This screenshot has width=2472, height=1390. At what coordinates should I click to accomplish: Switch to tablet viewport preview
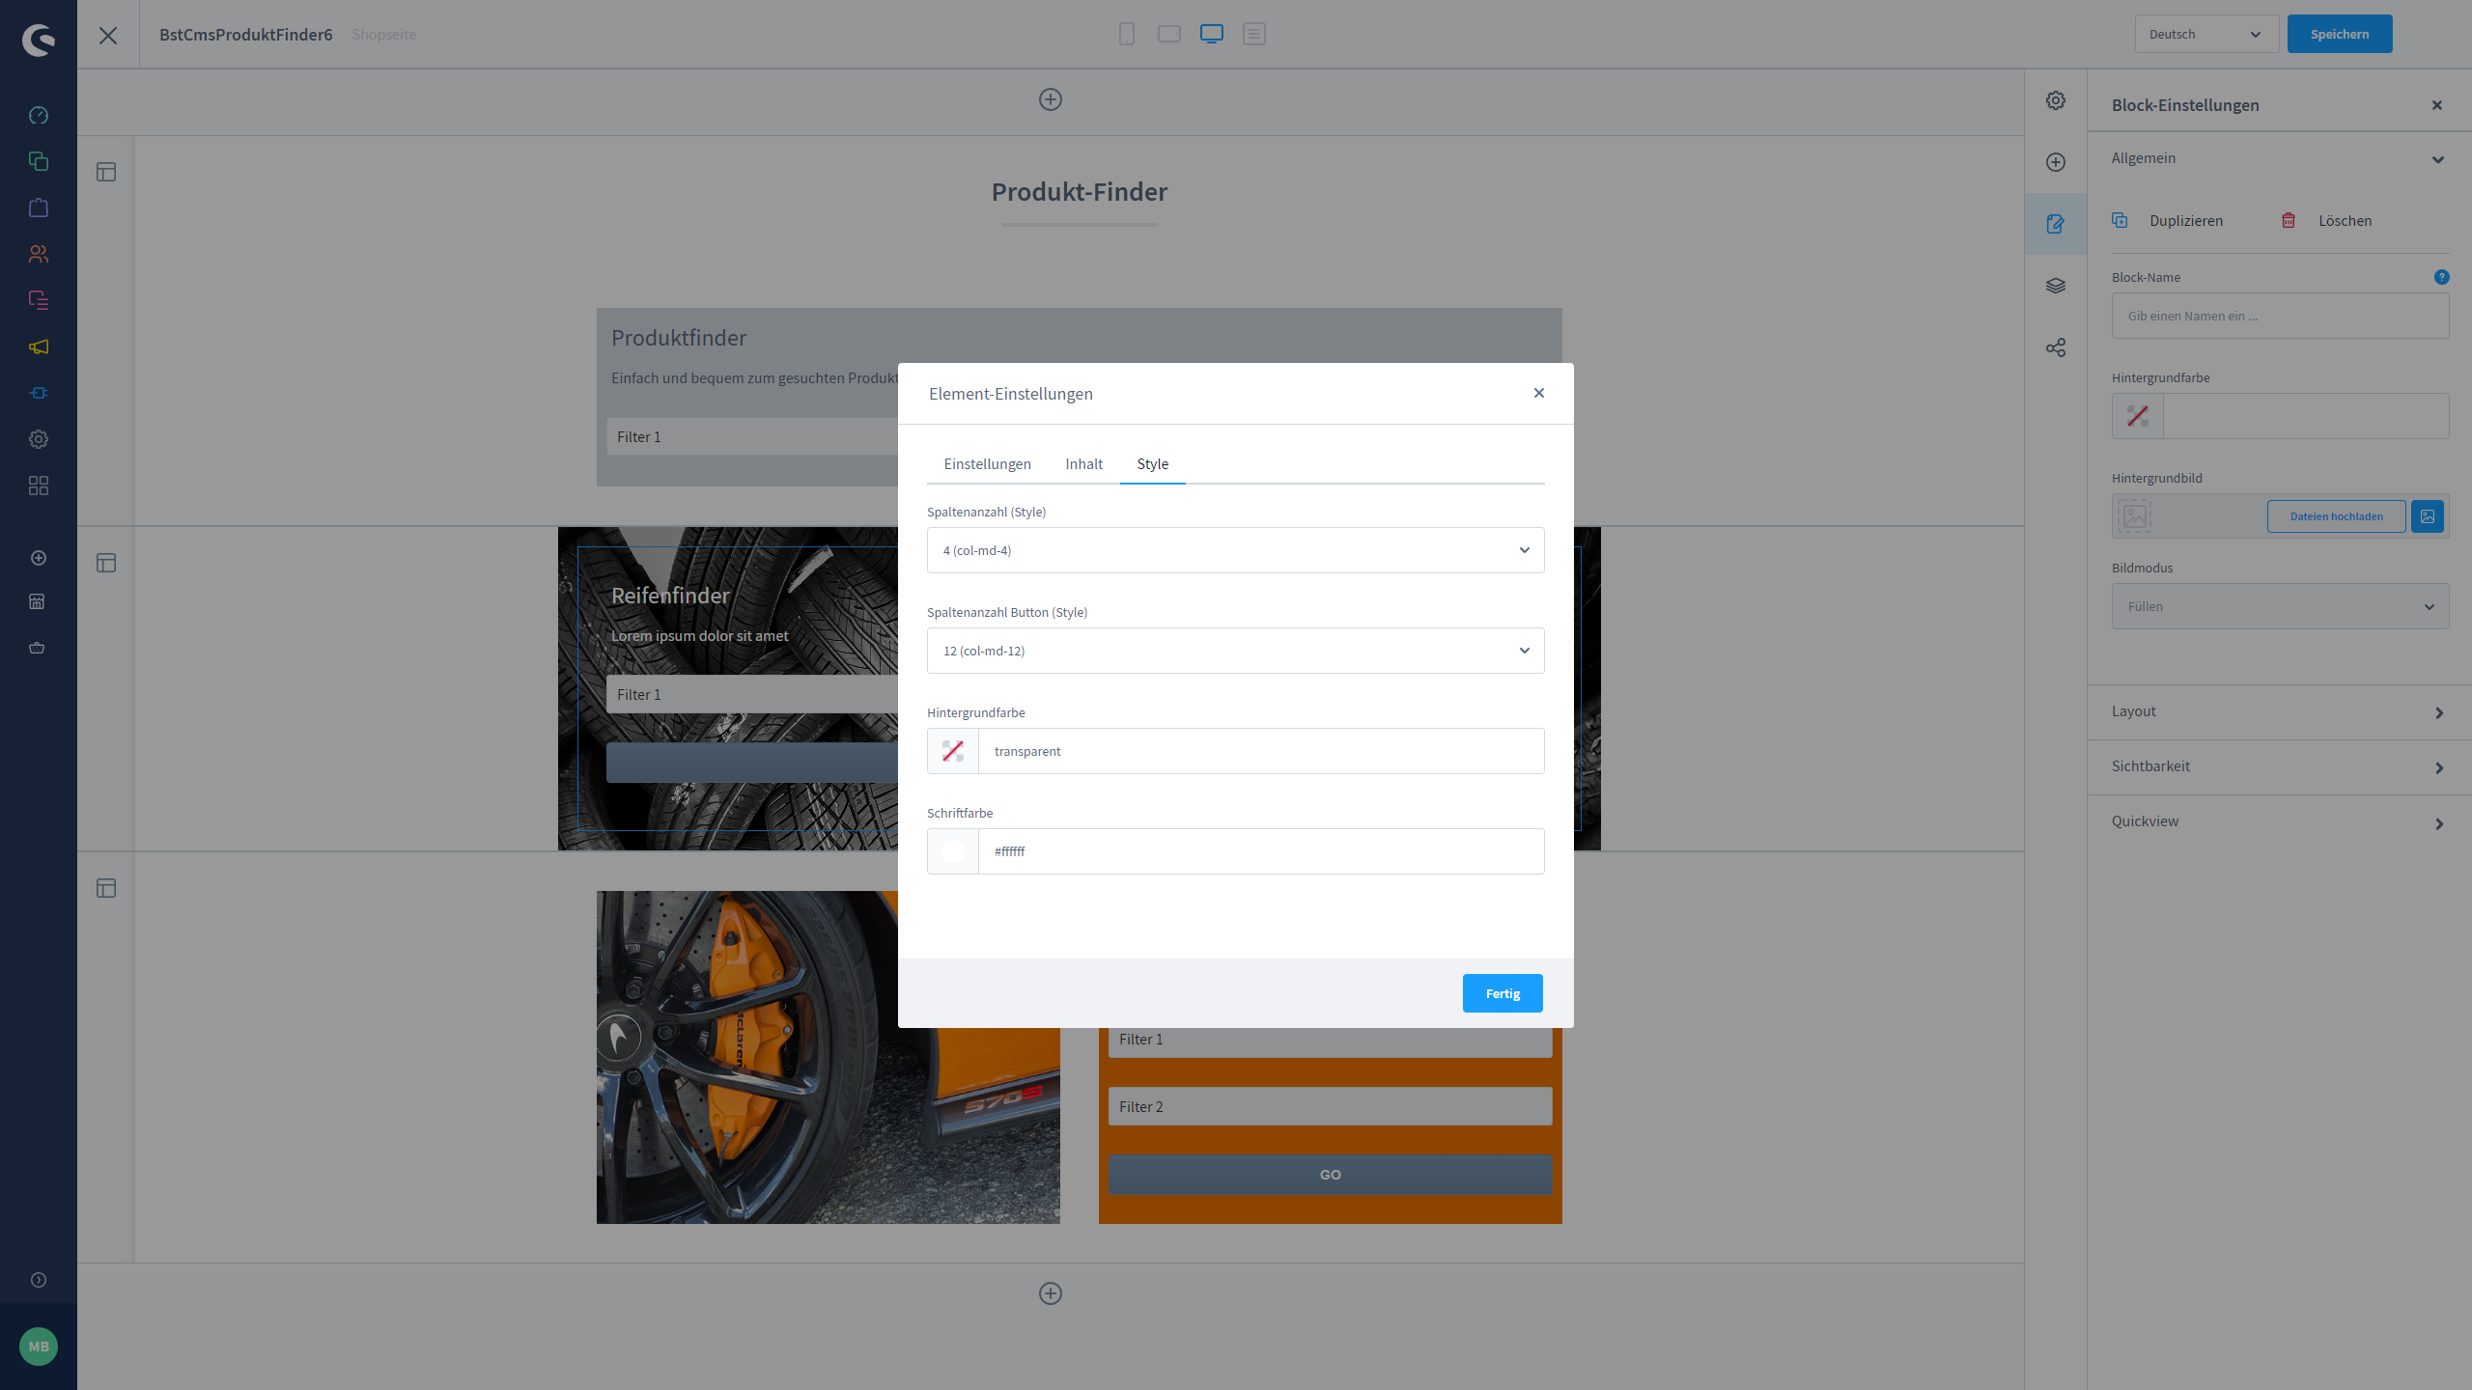1169,34
